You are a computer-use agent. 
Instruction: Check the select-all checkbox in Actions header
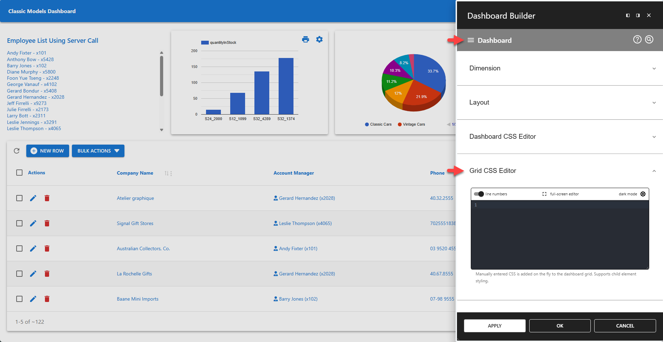click(x=19, y=173)
